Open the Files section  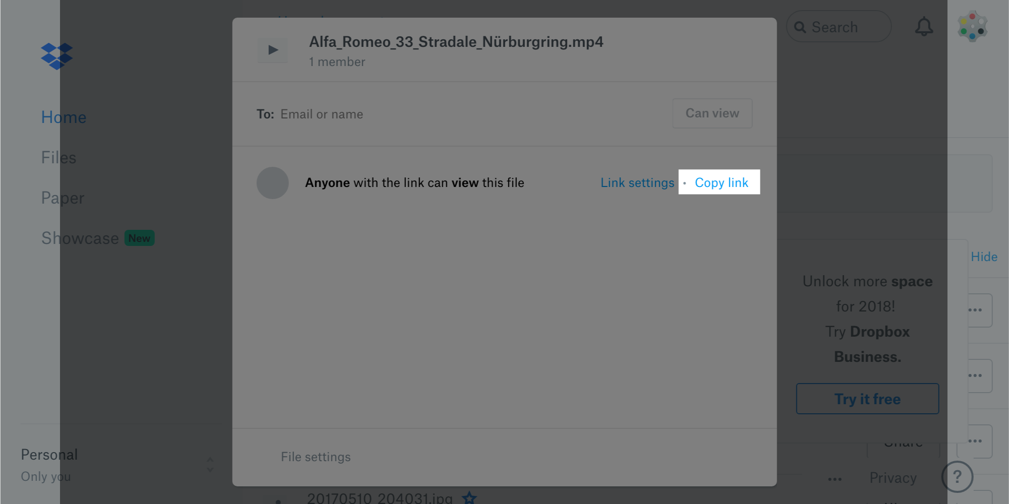tap(58, 158)
